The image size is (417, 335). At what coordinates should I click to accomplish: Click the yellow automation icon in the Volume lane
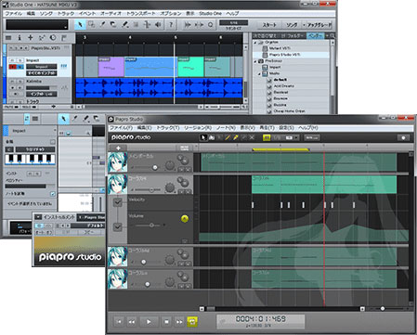(185, 219)
